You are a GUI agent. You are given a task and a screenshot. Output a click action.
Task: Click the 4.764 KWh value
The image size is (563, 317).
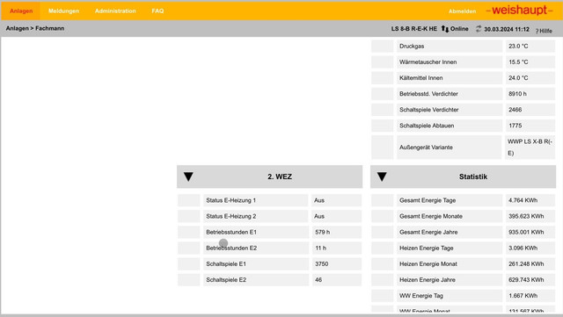[523, 200]
